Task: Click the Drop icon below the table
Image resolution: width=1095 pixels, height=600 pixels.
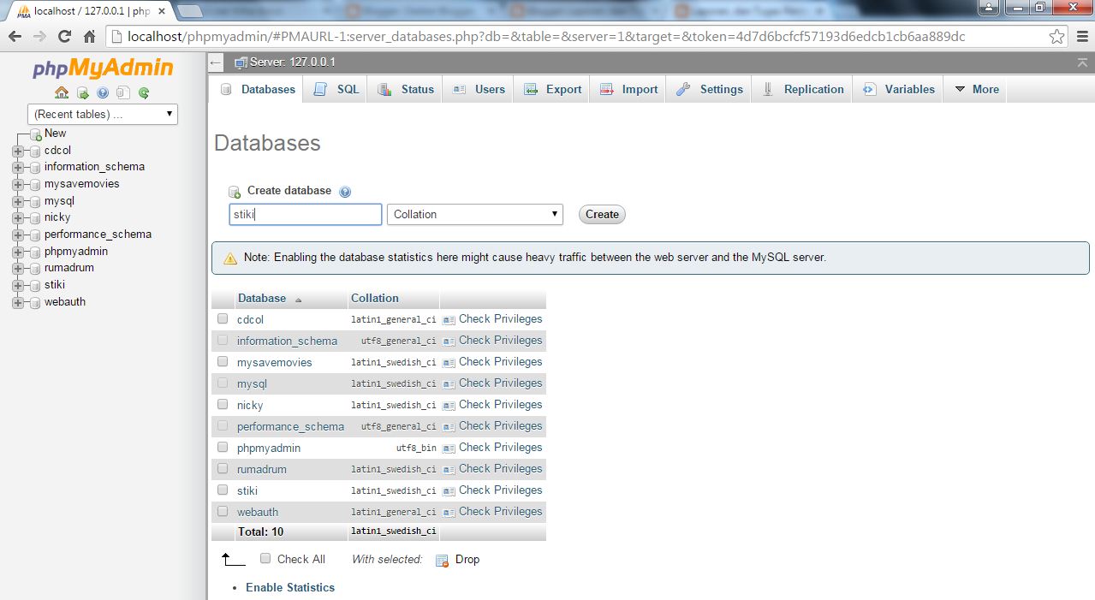Action: click(442, 560)
